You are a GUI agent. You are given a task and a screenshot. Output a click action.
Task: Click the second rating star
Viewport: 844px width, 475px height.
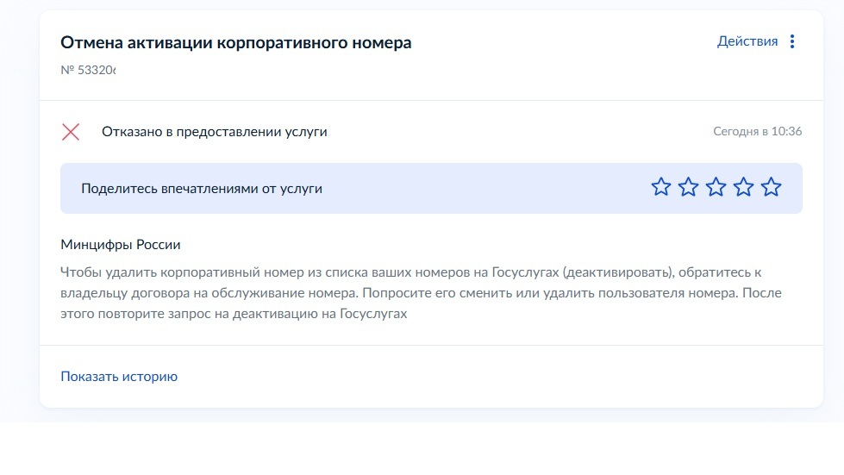click(688, 187)
